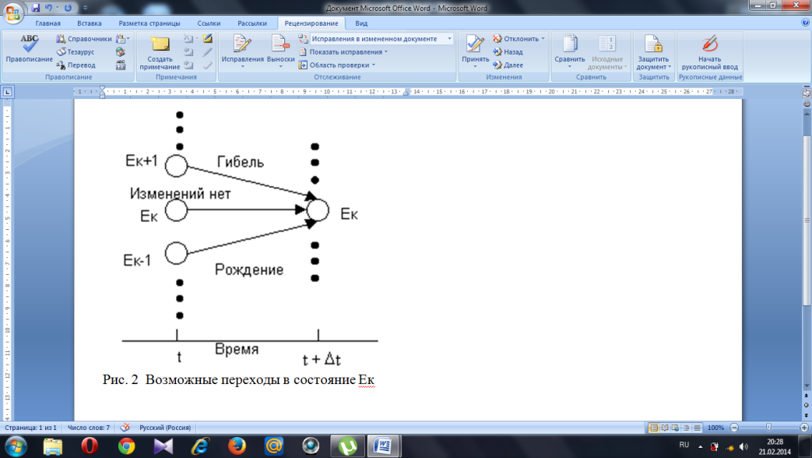Run the Правописание spelling check
The image size is (812, 458).
(x=29, y=49)
